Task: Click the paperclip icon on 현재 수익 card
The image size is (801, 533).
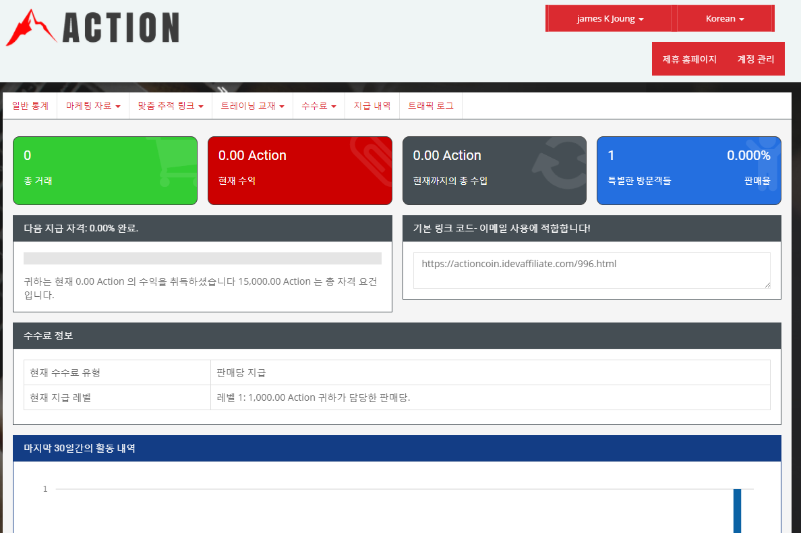Action: (x=371, y=161)
